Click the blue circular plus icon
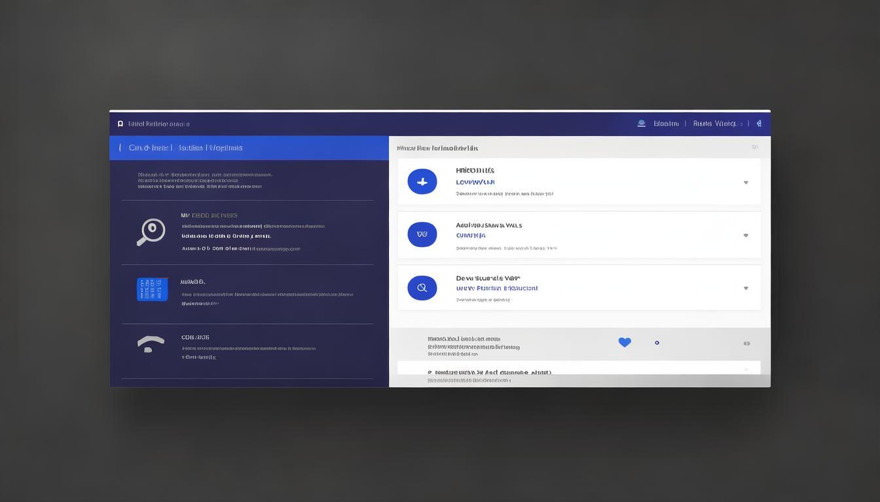This screenshot has height=502, width=880. 422,182
